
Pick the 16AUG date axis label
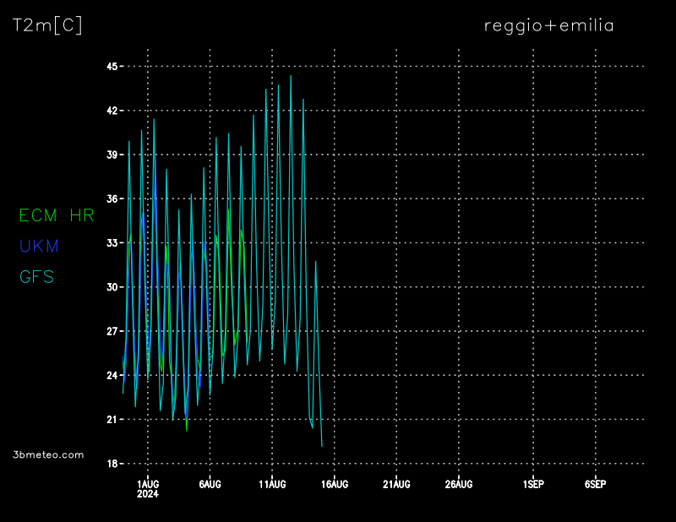(335, 484)
